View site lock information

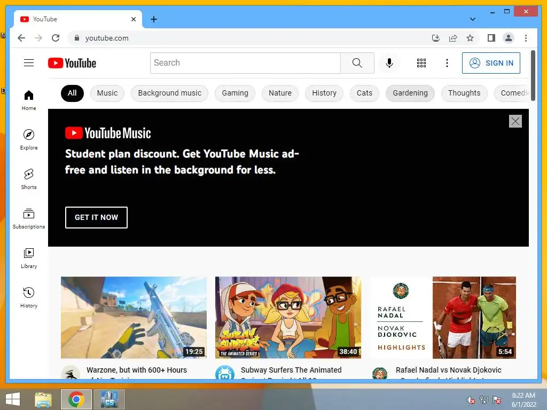(x=77, y=38)
